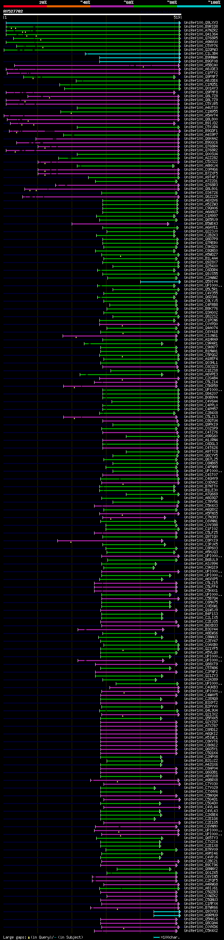Click label UniRef100_B5WE43
Viewport: 224px width, 940px height.
click(201, 224)
